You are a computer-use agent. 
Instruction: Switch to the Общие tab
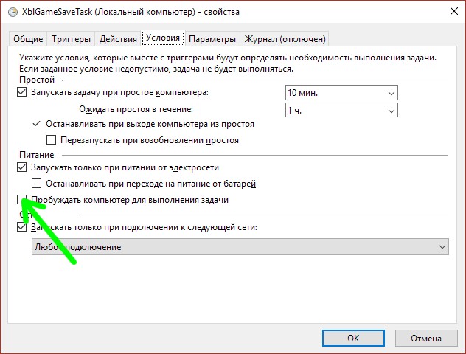(x=29, y=39)
